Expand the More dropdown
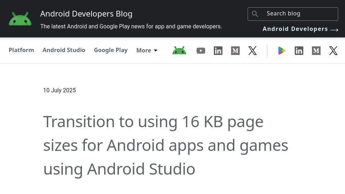This screenshot has width=345, height=194. click(147, 50)
